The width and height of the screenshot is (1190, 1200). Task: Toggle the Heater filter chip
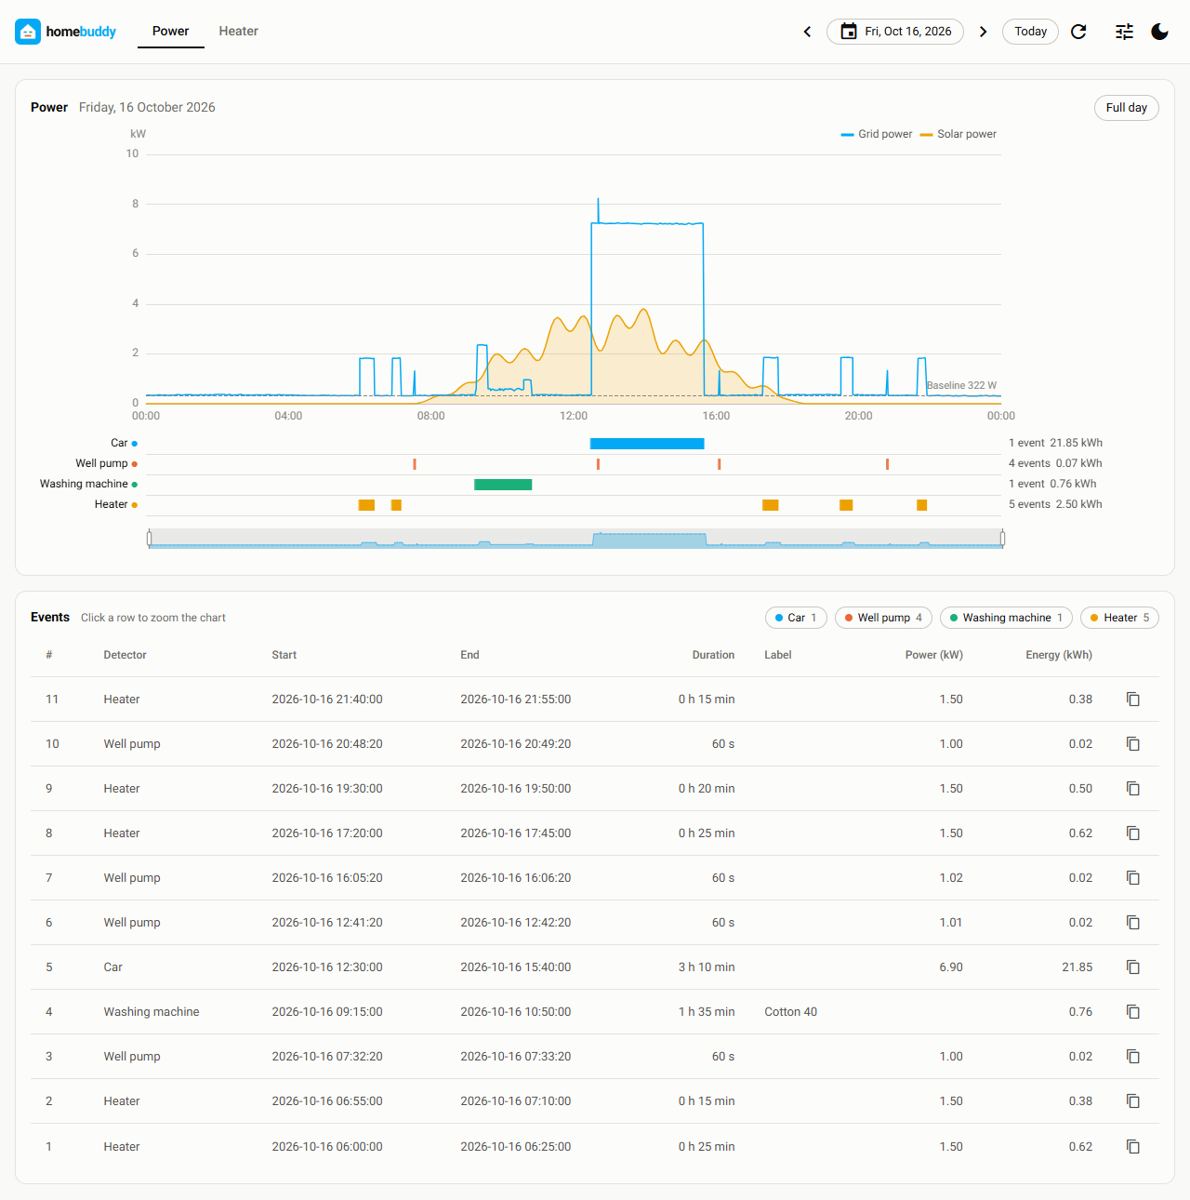[x=1119, y=618]
